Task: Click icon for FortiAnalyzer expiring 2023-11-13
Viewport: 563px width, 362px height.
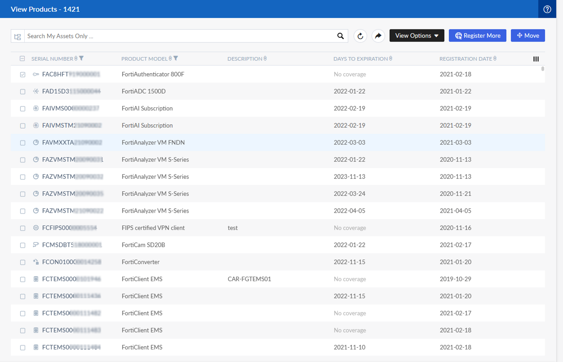Action: coord(36,177)
